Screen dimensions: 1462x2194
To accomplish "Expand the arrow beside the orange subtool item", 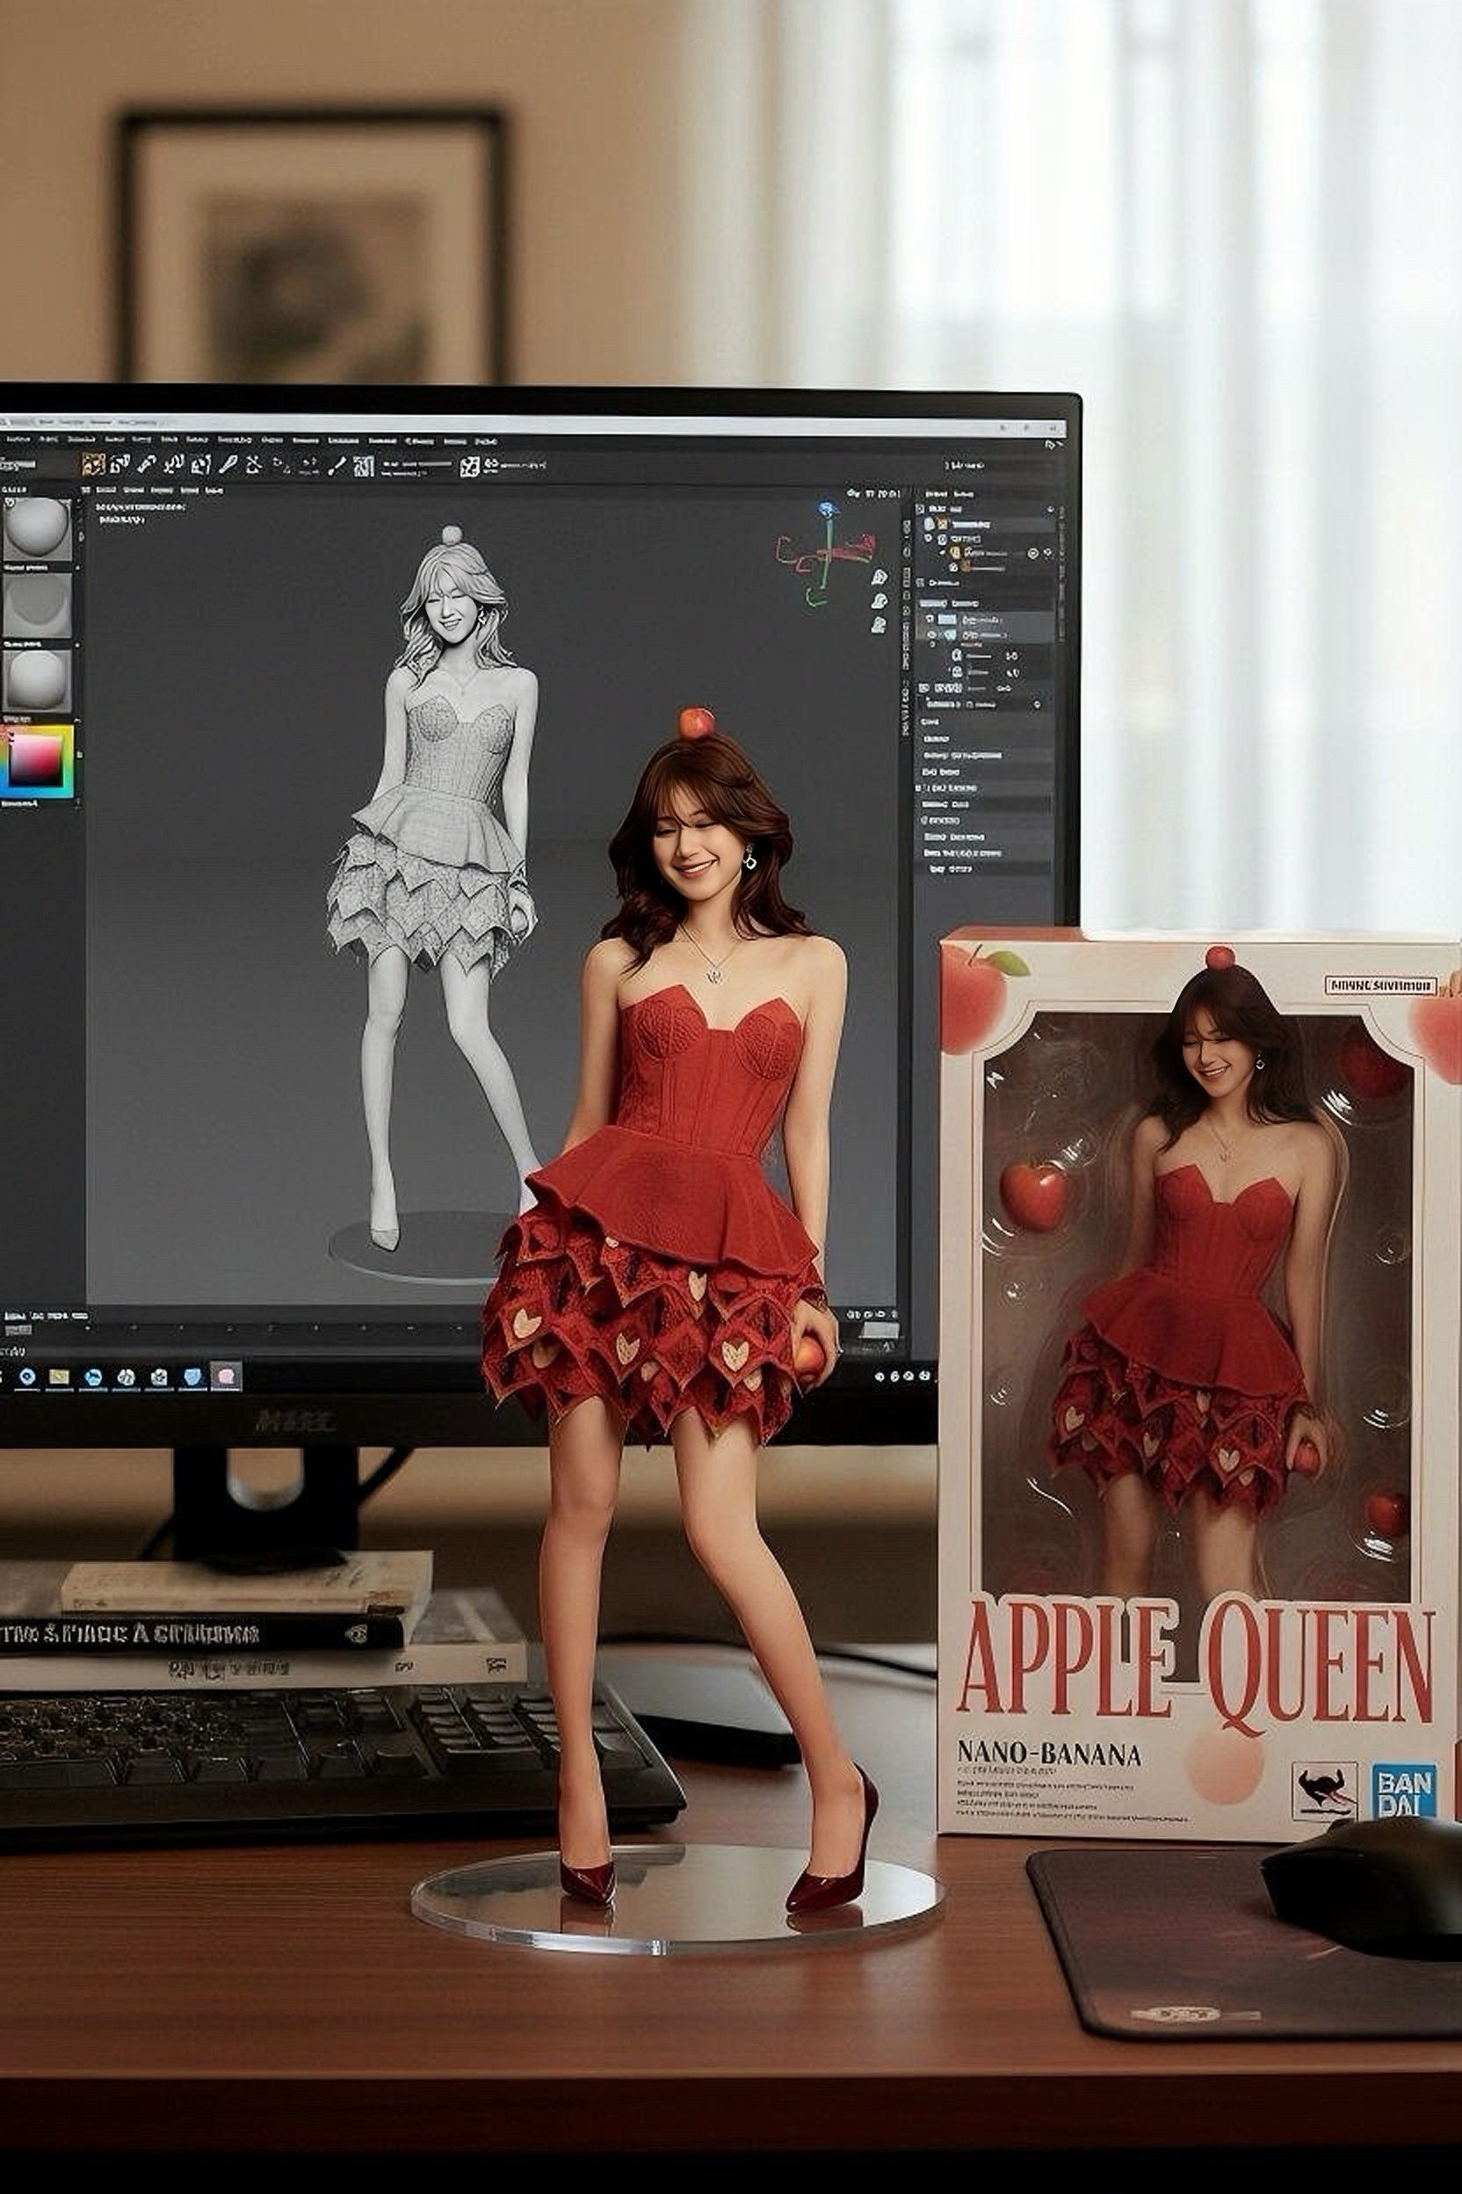I will tap(942, 552).
